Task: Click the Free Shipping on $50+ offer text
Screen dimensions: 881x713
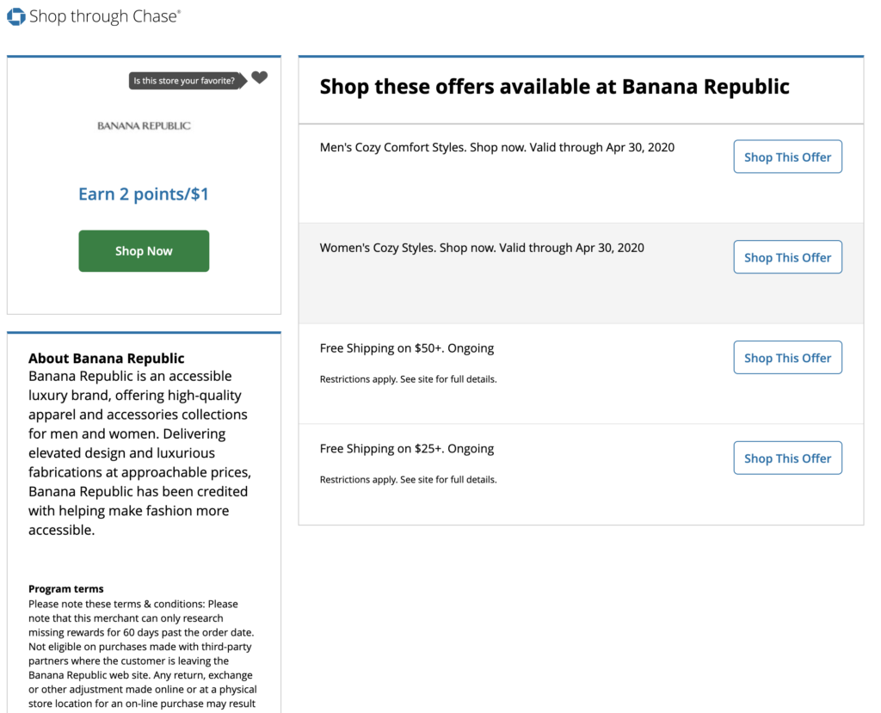Action: click(406, 348)
